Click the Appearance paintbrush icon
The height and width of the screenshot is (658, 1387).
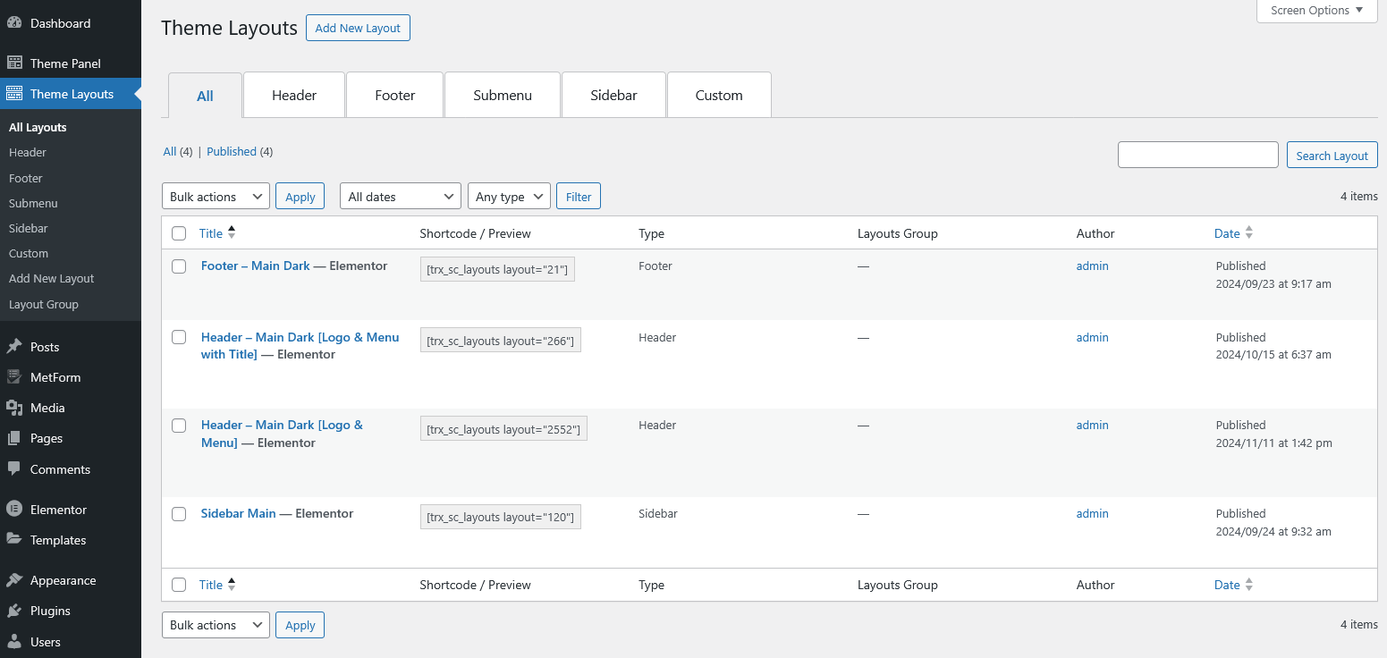(x=14, y=580)
